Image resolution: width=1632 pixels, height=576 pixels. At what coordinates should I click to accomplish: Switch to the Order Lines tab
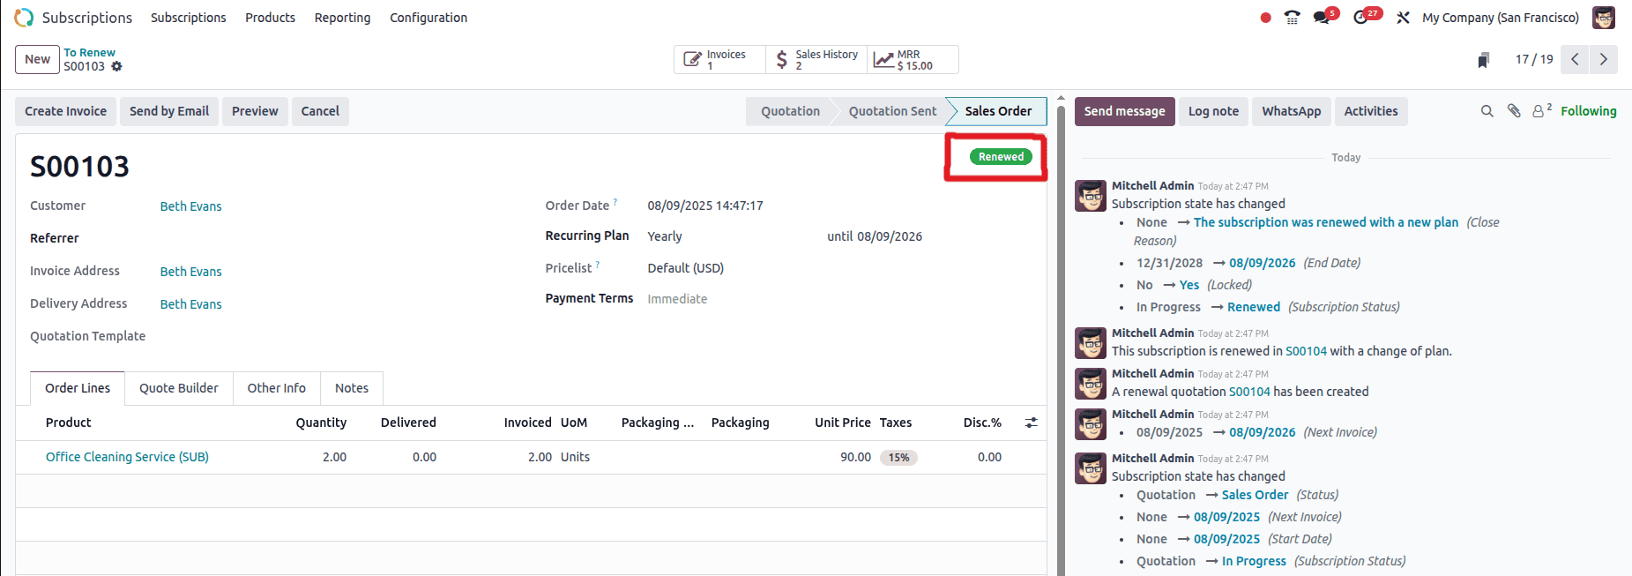point(78,388)
